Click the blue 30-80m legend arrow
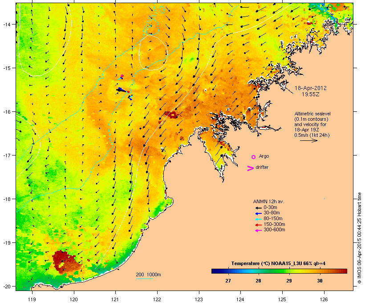This screenshot has width=365, height=303. click(x=258, y=213)
